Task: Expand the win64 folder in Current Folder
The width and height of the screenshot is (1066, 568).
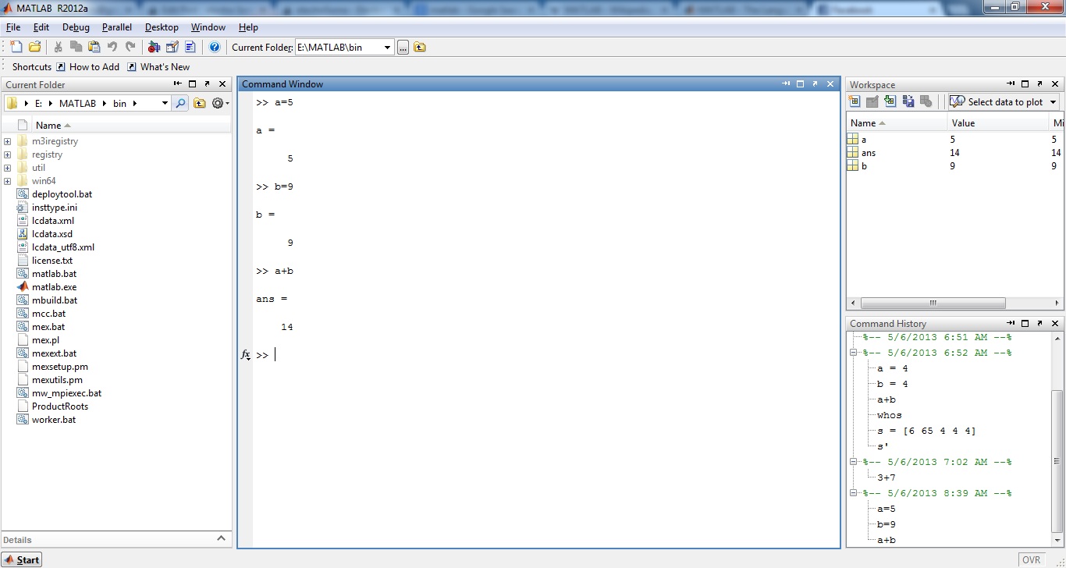Action: click(x=6, y=180)
